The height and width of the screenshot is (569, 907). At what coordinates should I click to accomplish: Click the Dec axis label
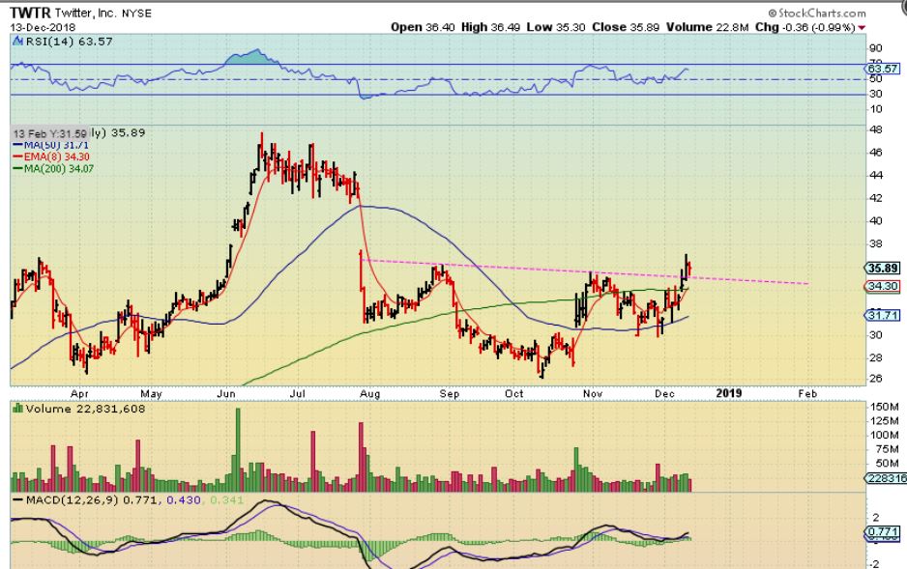pos(664,394)
